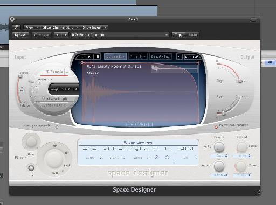The width and height of the screenshot is (276, 205).
Task: Toggle the Bypass button
Action: (20, 35)
